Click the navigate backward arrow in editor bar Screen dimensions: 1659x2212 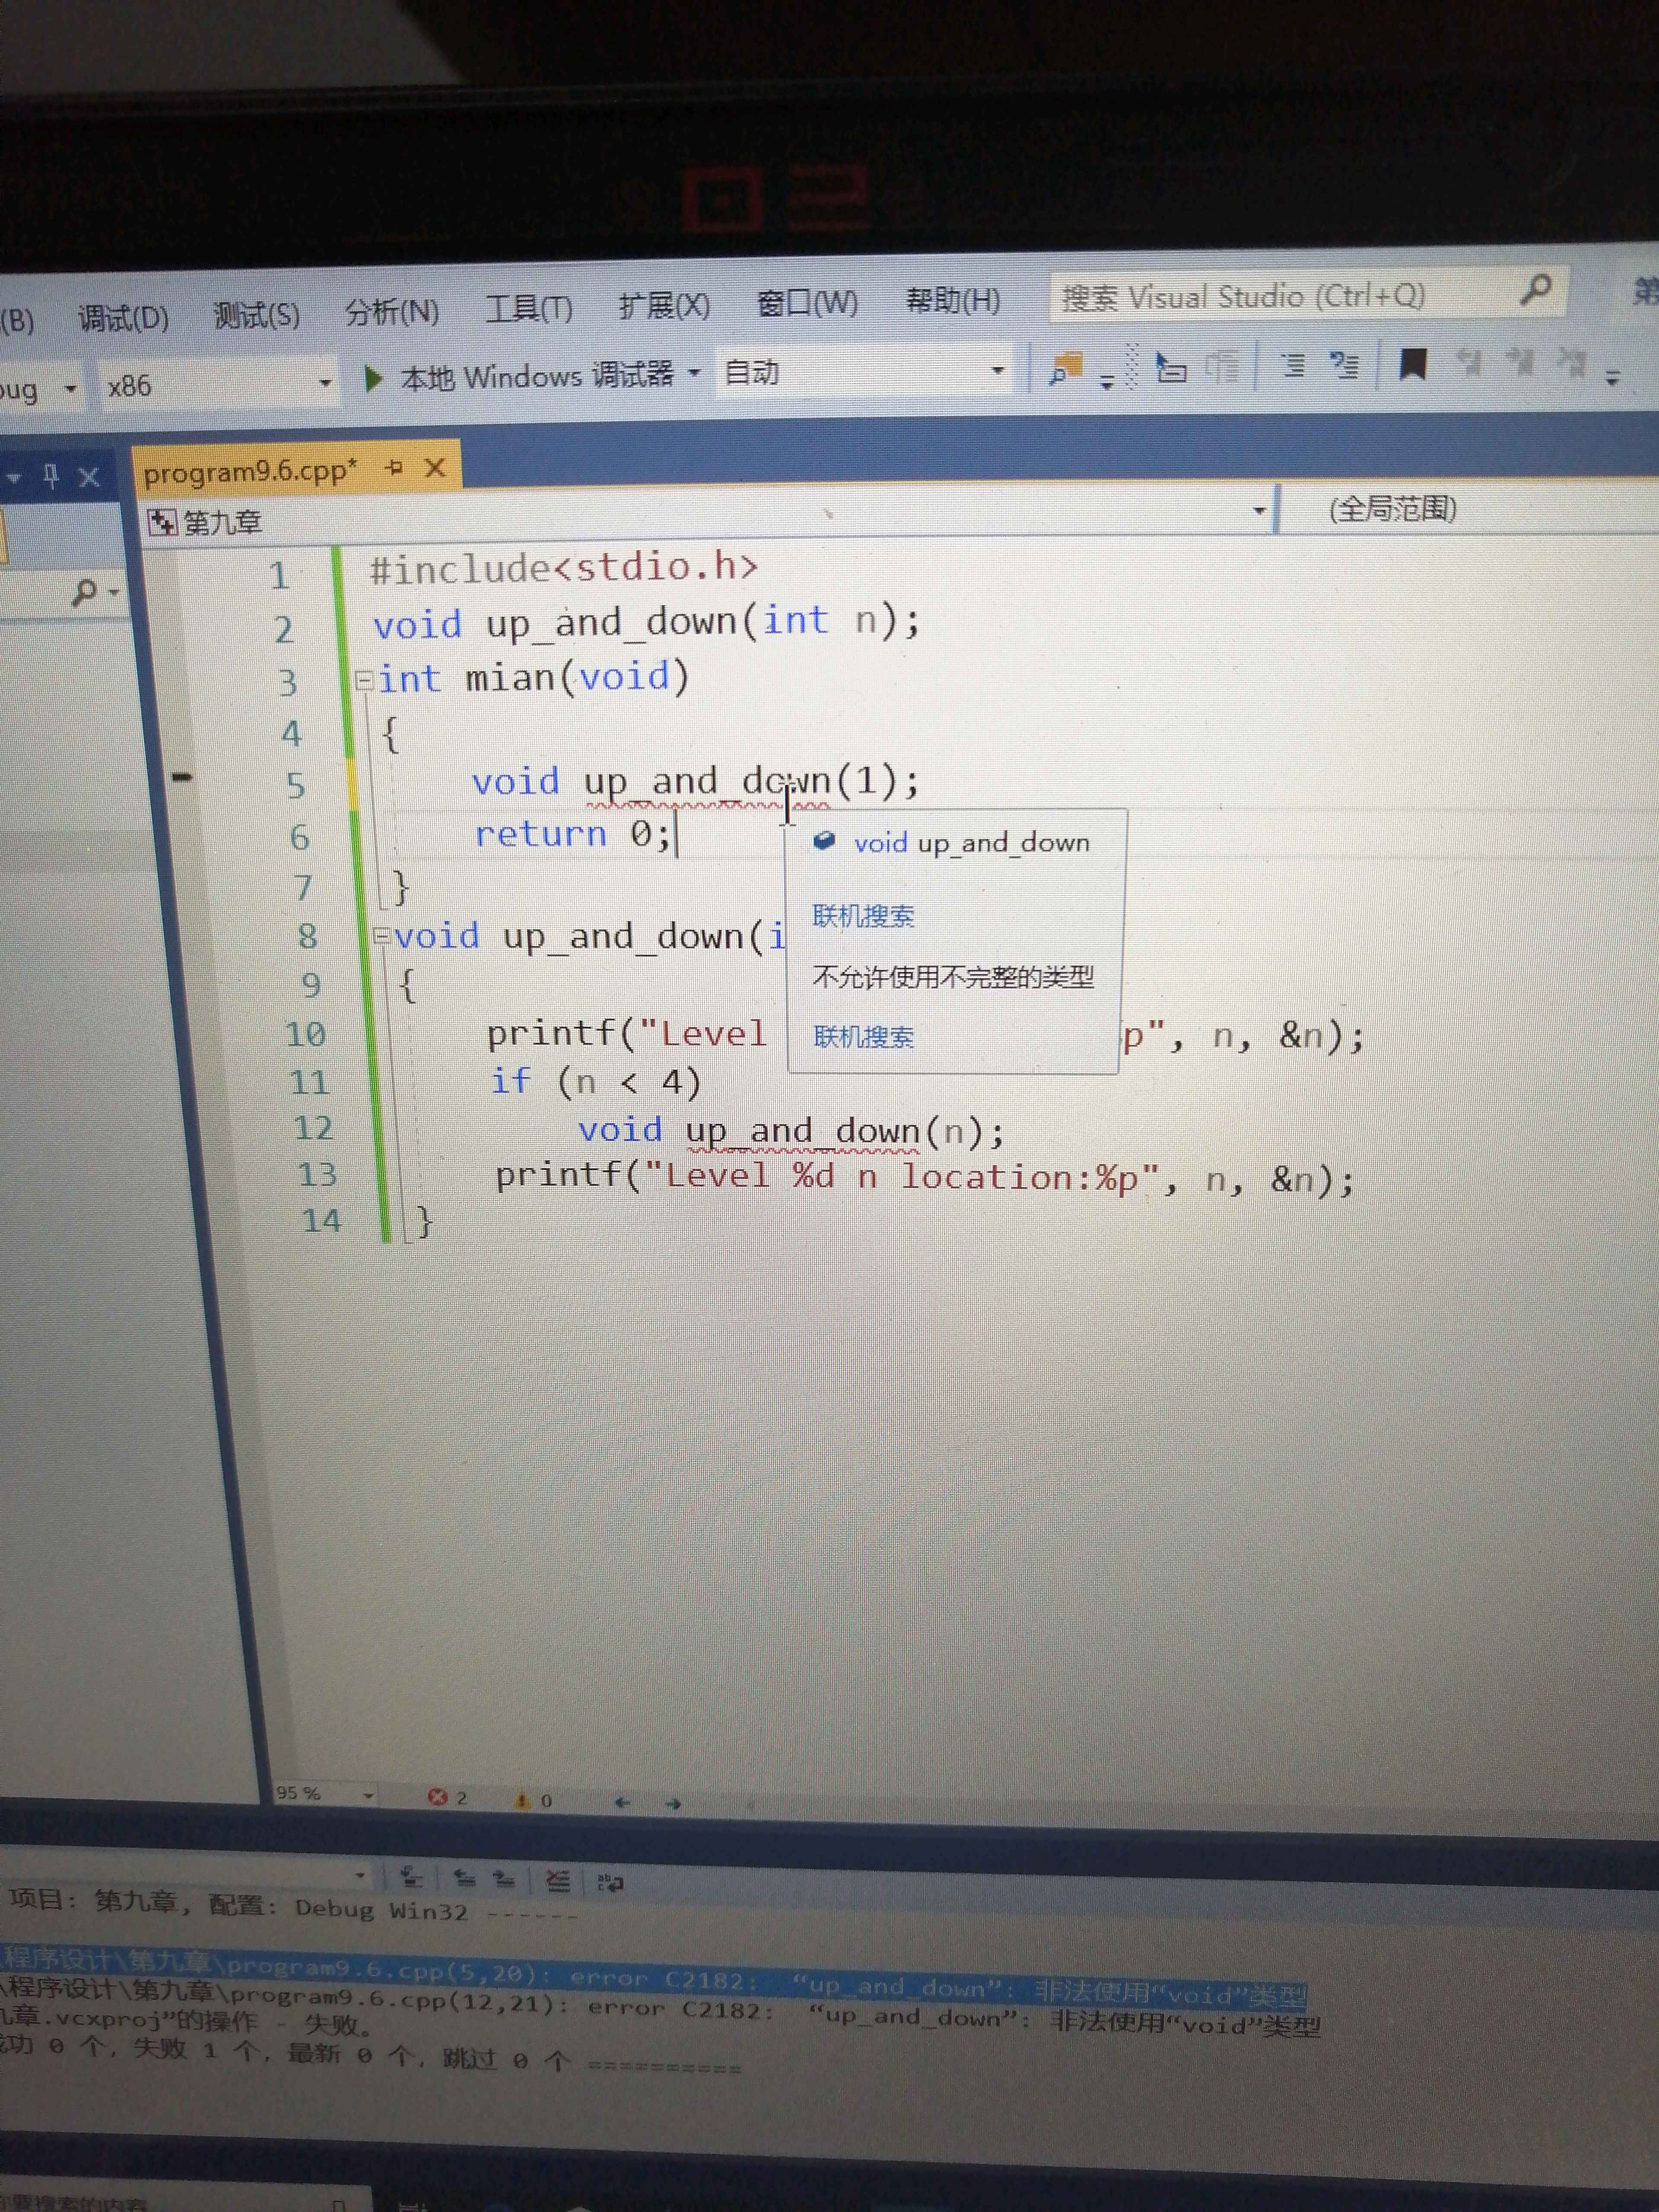(623, 1802)
